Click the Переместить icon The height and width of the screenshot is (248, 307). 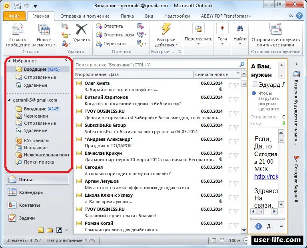click(x=199, y=29)
